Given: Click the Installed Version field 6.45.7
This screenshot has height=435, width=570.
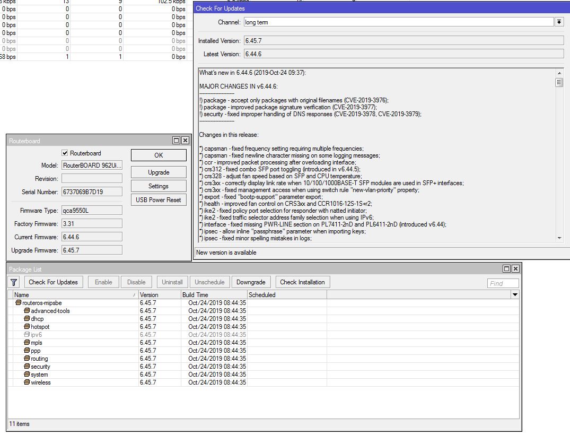Looking at the screenshot, I should 404,41.
